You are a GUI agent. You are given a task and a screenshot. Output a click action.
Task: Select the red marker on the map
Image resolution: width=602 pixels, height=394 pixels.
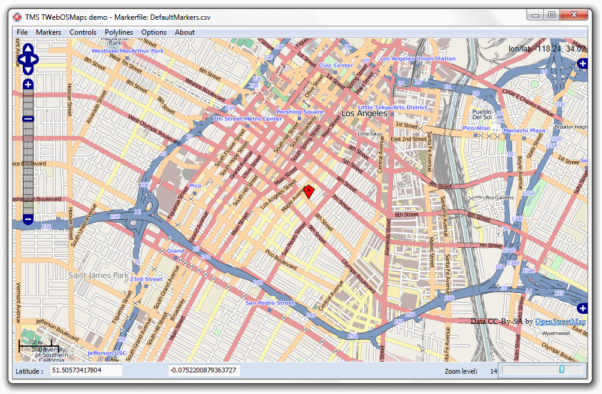click(309, 190)
